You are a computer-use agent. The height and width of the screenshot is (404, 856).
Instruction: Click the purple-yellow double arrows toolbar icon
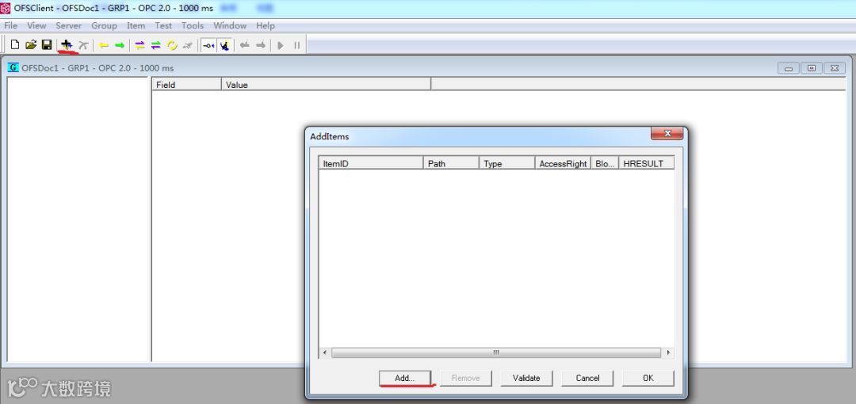pos(139,45)
